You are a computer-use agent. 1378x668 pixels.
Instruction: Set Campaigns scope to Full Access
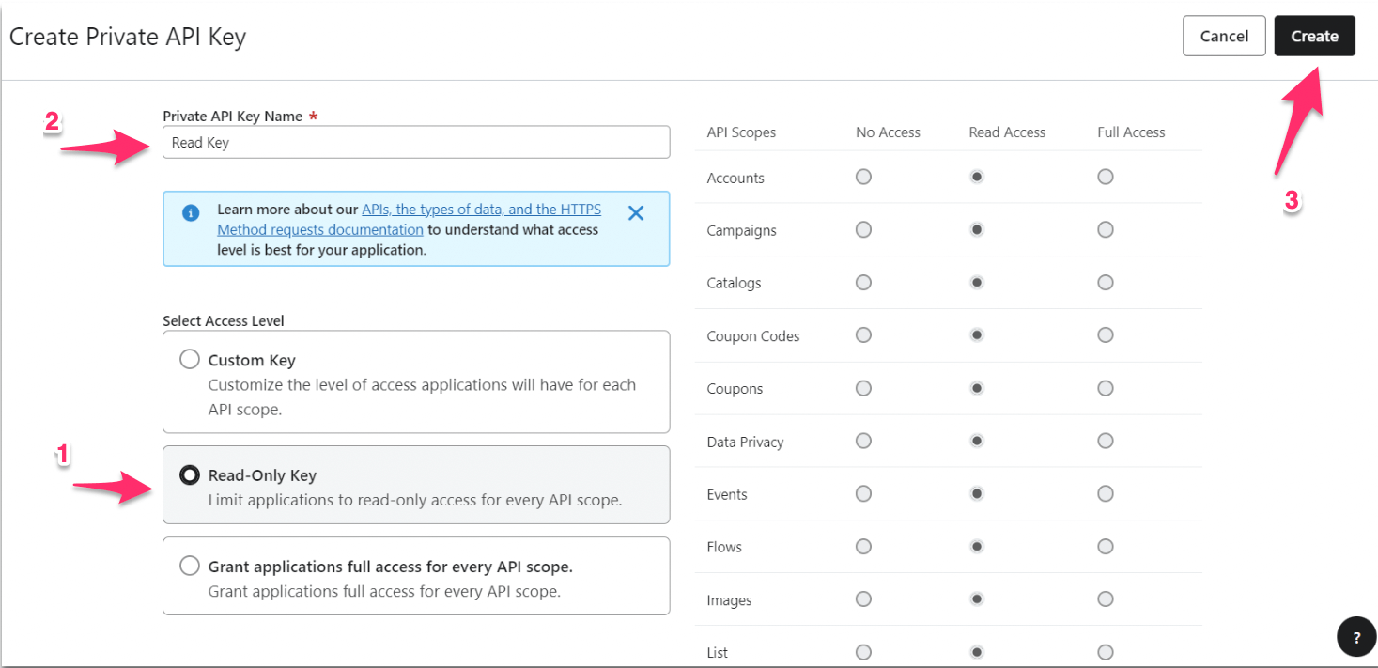[x=1106, y=229]
